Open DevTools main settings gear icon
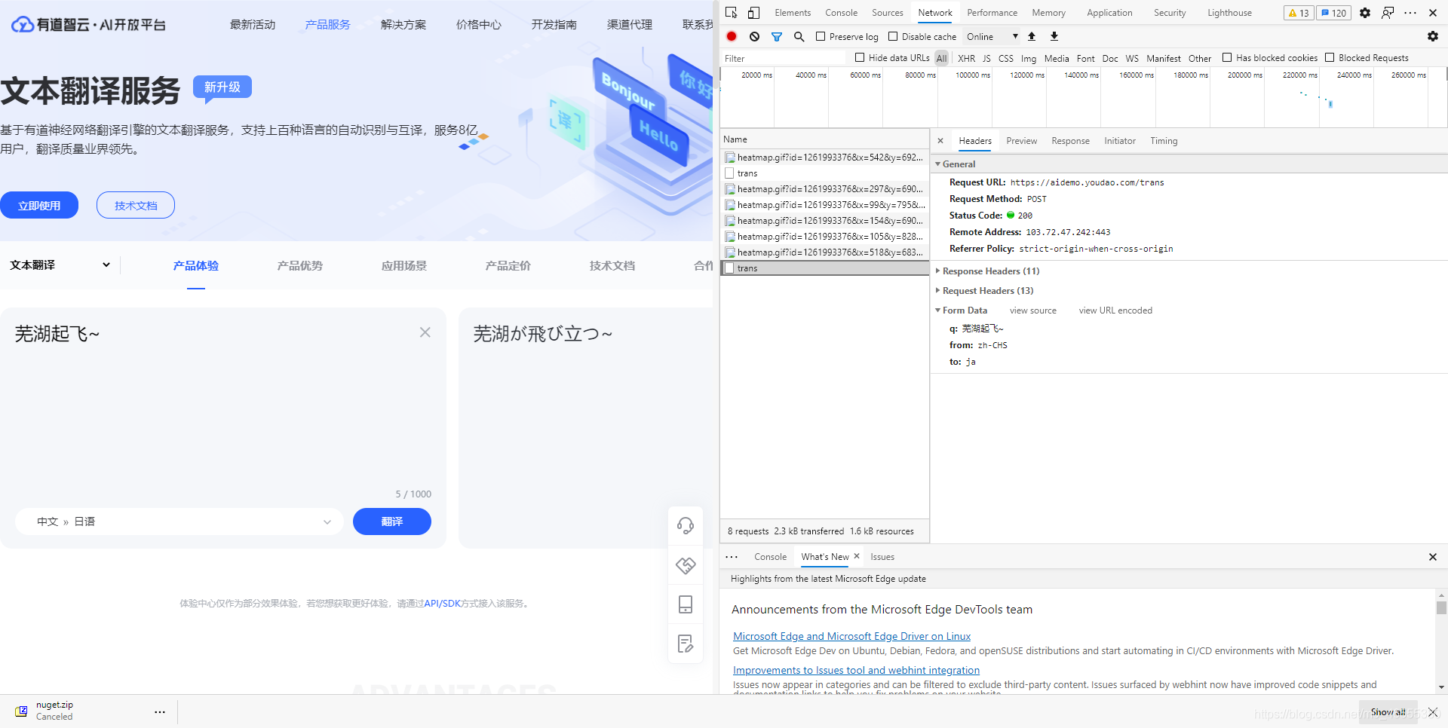The width and height of the screenshot is (1448, 728). 1365,13
